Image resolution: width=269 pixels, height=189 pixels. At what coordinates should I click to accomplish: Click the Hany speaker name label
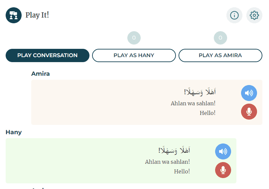pos(14,132)
